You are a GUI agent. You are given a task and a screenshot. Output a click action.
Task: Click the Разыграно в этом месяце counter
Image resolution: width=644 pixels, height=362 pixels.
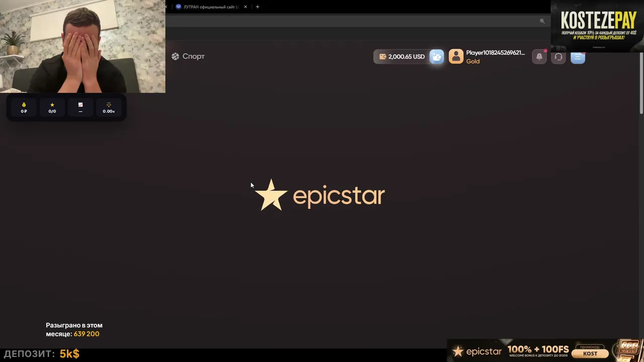tap(74, 329)
